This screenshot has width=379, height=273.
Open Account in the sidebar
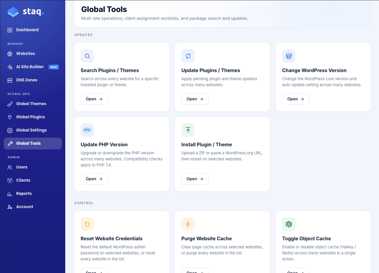point(33,207)
